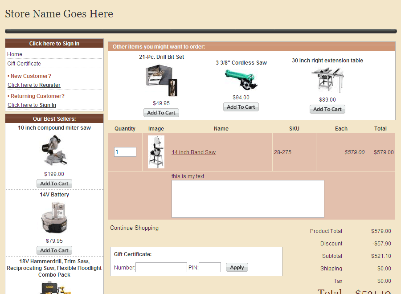Click the gift certificate Number field

161,267
